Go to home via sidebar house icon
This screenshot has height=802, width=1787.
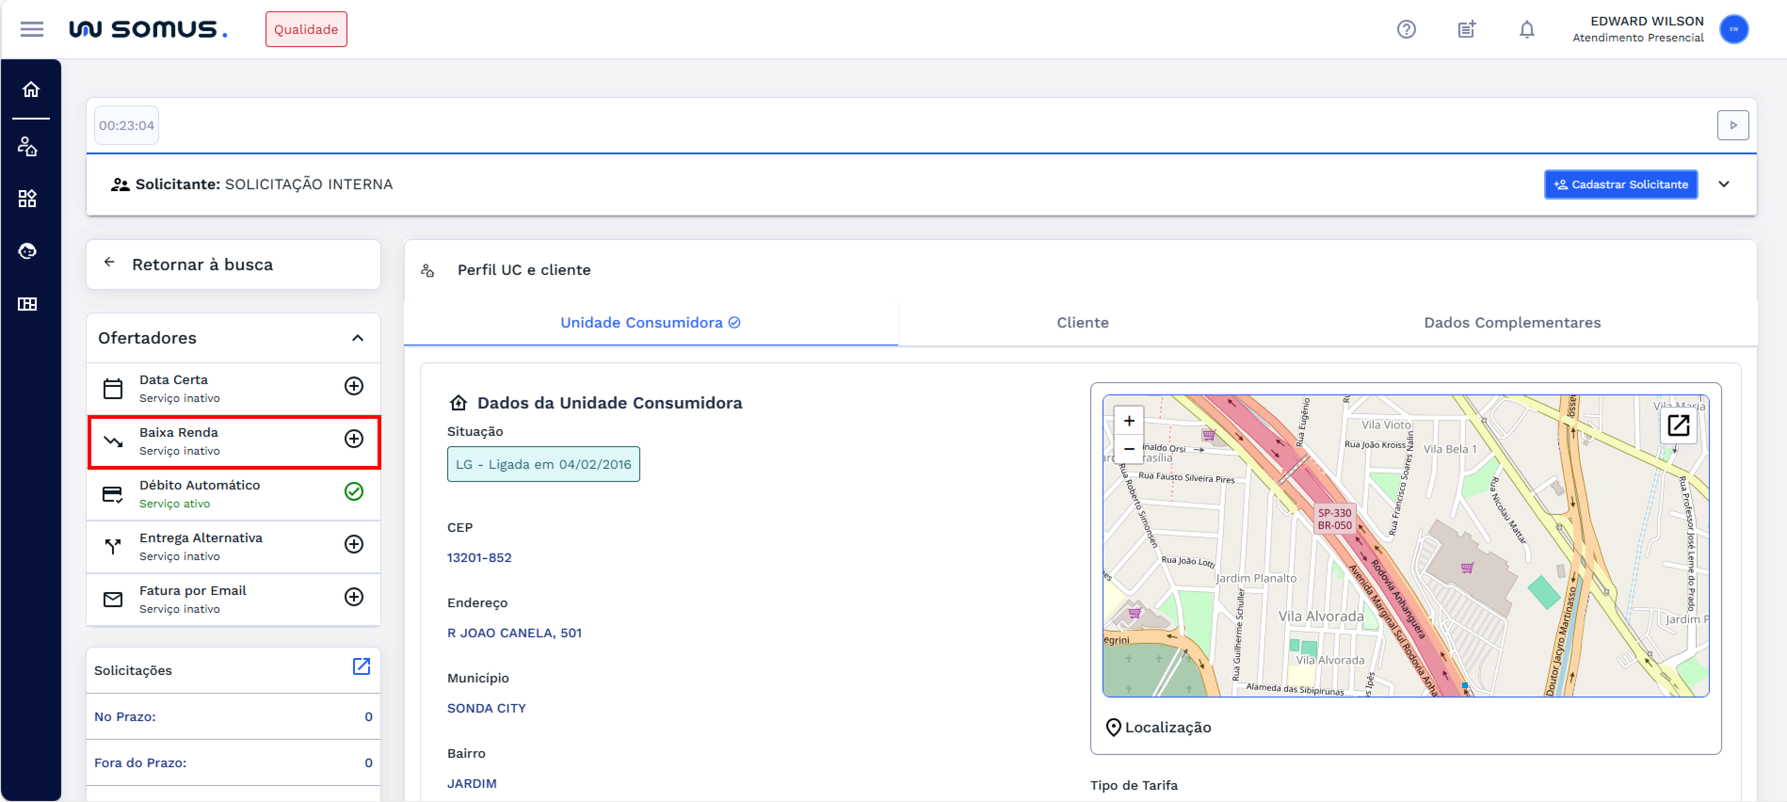(31, 89)
